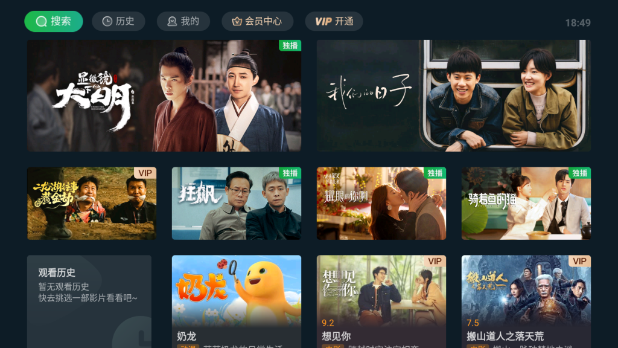Select the 骑着鱼的猫 thumbnail

(526, 203)
